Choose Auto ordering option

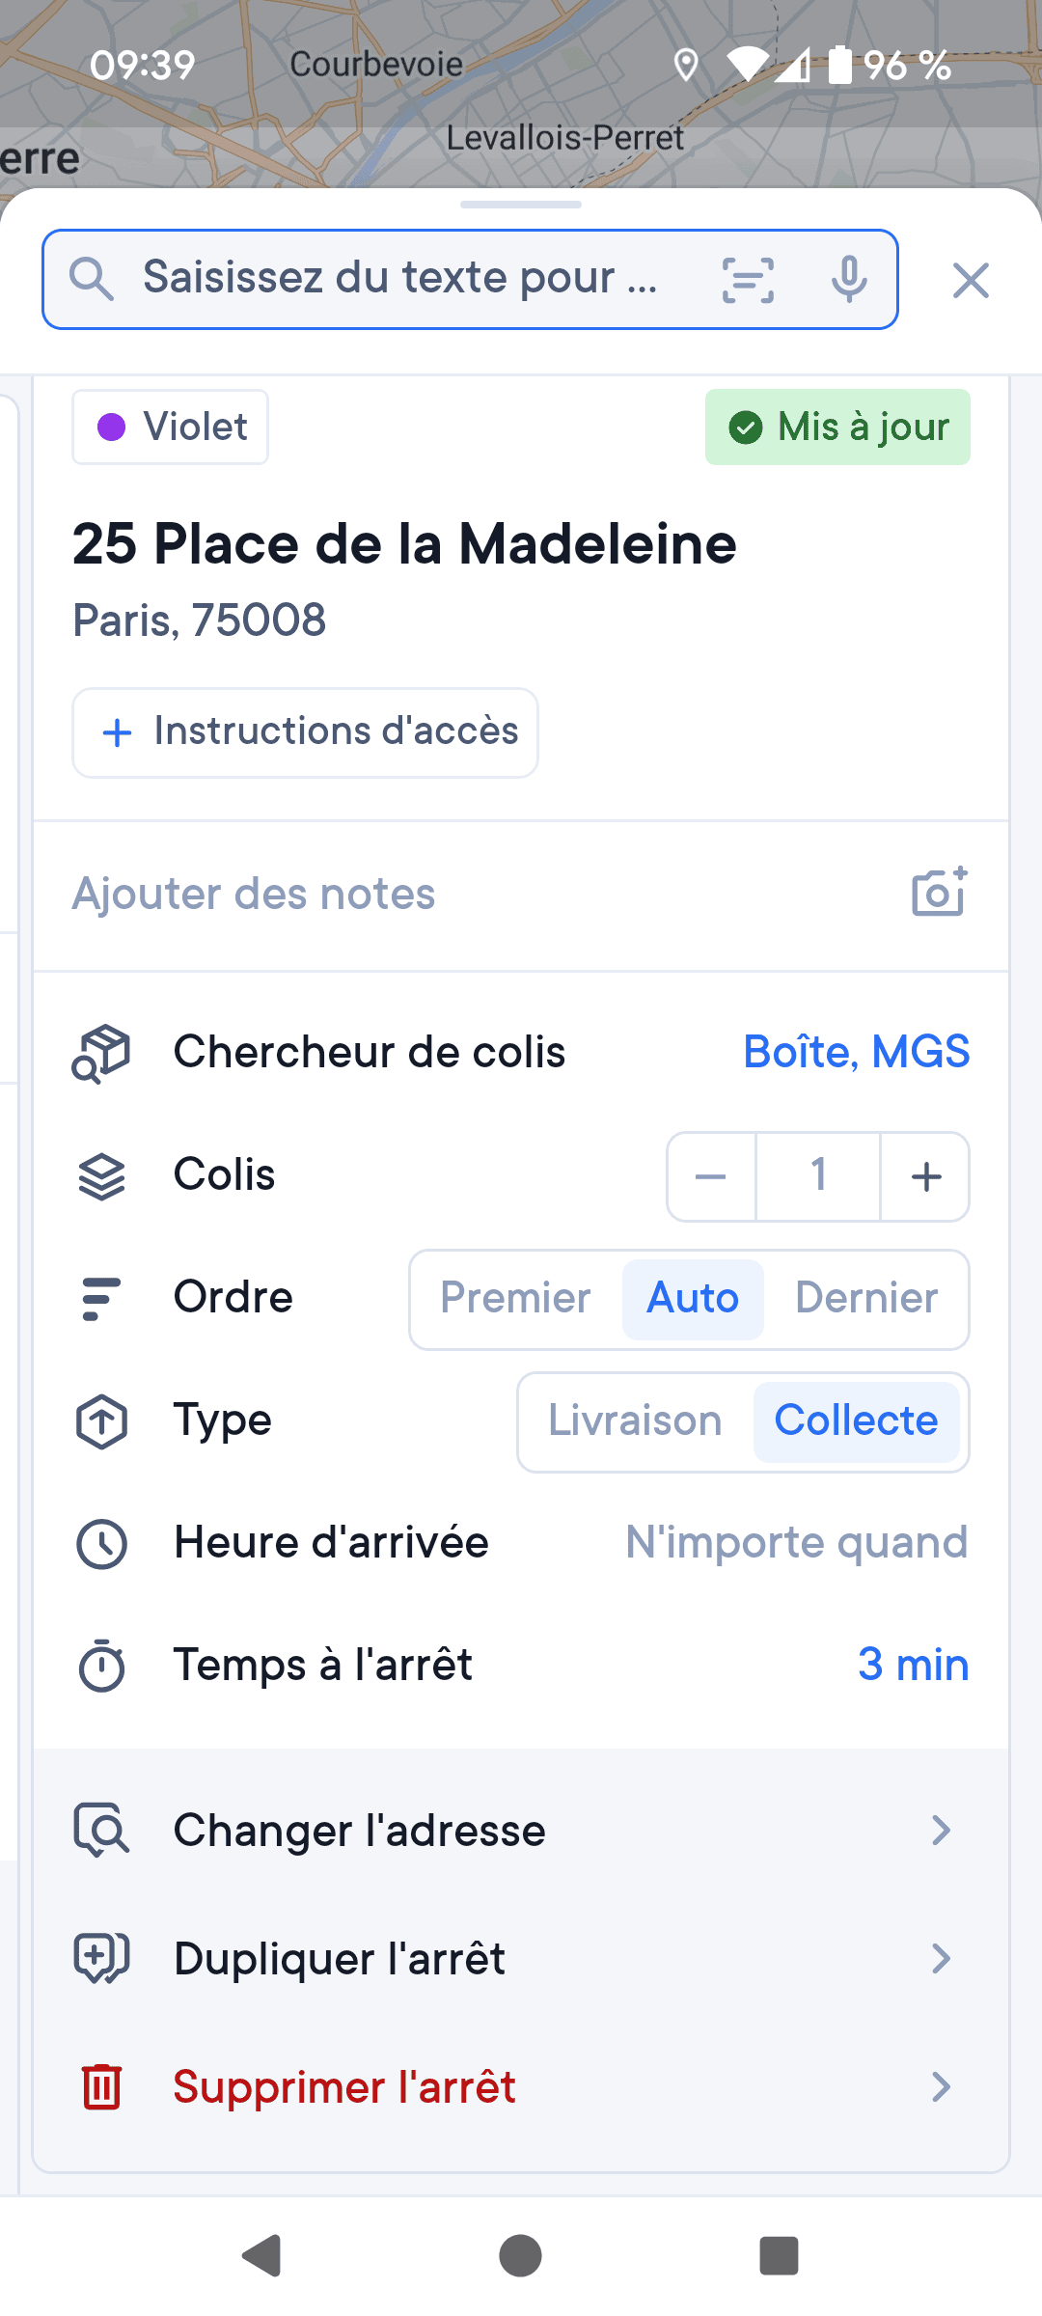point(693,1298)
